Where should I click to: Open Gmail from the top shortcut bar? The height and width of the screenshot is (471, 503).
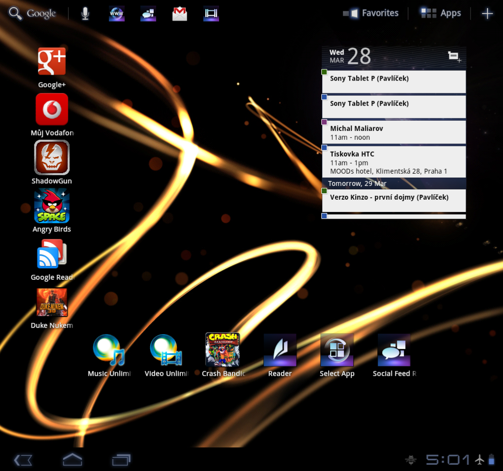[179, 13]
